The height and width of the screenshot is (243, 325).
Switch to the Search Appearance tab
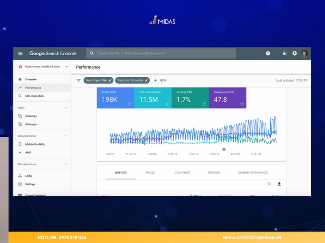pyautogui.click(x=253, y=173)
